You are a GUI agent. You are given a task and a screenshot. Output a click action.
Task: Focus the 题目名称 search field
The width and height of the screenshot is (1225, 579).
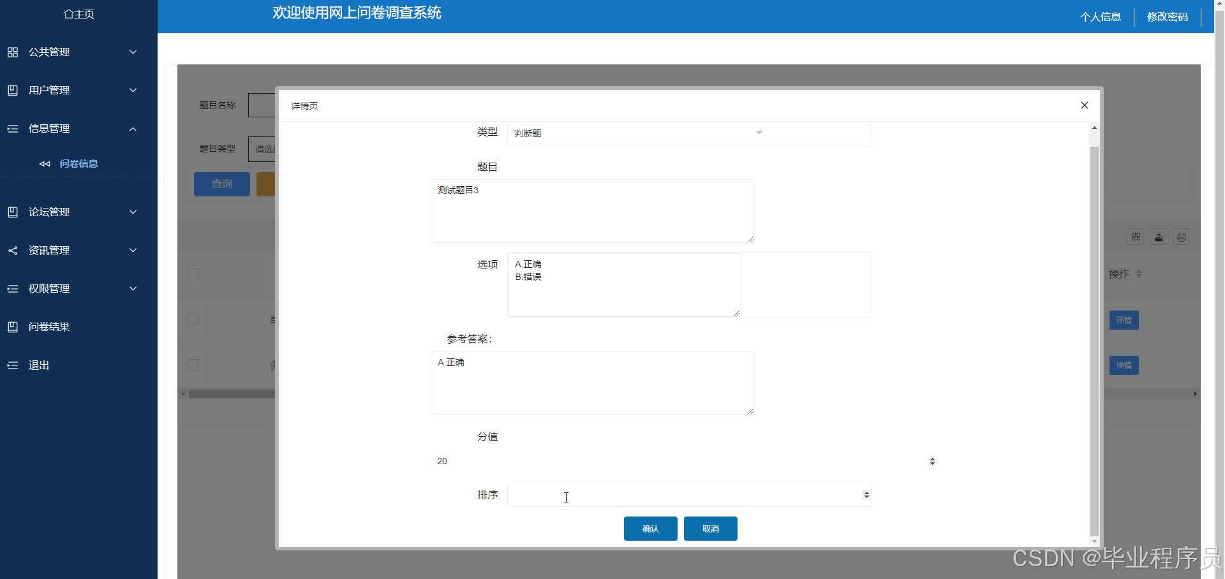click(262, 105)
